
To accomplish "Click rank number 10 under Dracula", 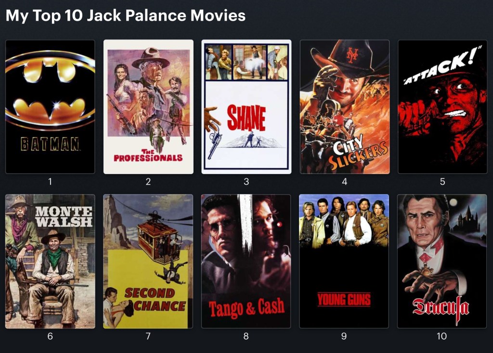I will 442,336.
